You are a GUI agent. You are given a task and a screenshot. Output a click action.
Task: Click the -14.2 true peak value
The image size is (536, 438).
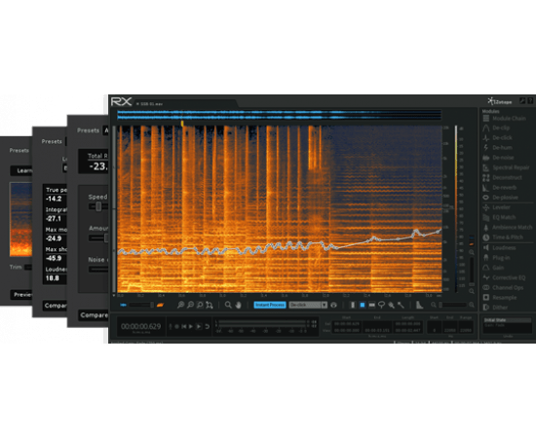click(x=54, y=199)
